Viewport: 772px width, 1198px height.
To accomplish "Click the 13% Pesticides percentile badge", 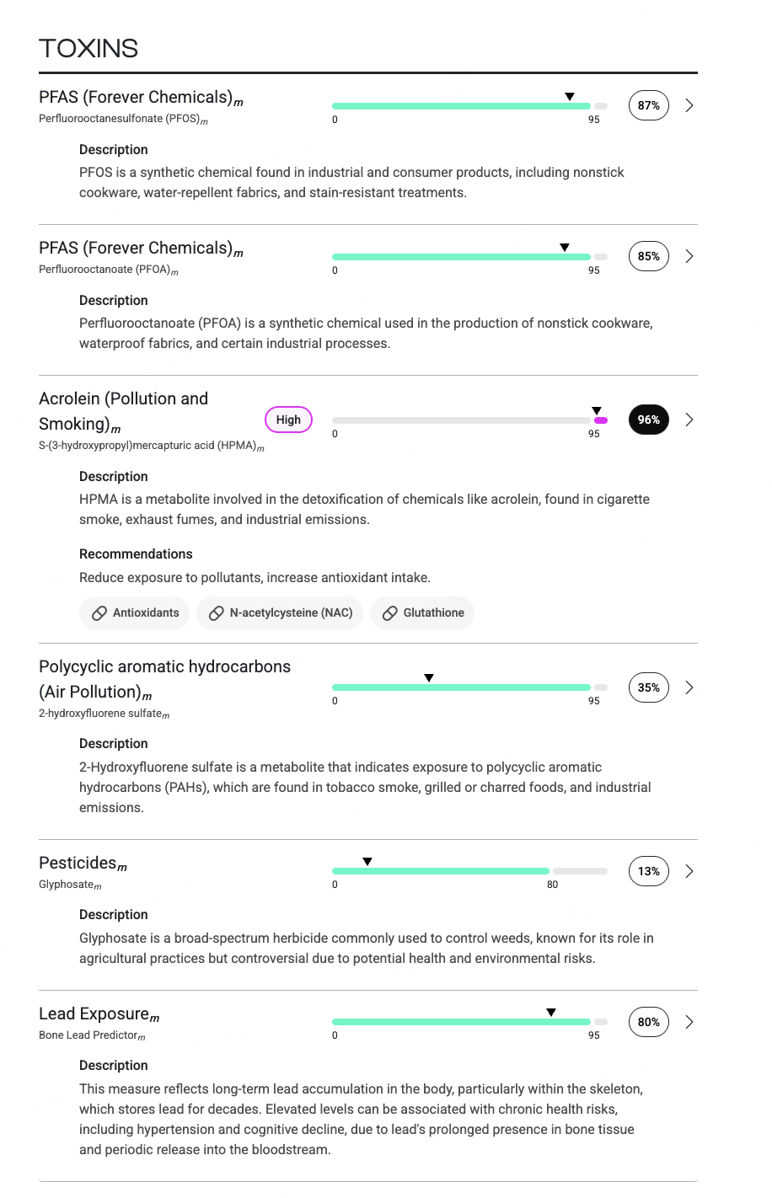I will point(649,871).
